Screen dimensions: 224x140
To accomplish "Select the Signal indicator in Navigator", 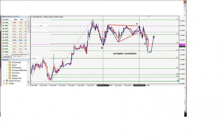I will click(14, 65).
